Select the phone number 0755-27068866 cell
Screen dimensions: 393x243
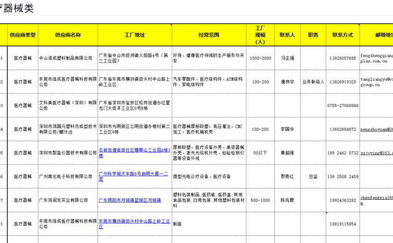coord(343,106)
